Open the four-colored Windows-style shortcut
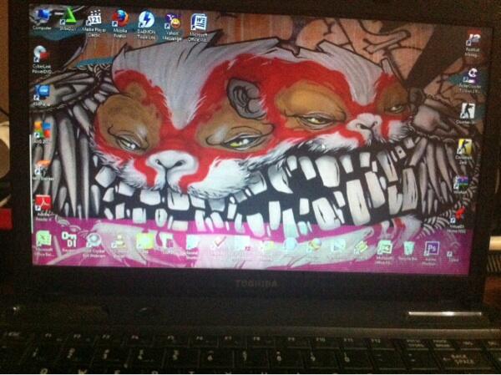The width and height of the screenshot is (501, 375). coord(43,132)
